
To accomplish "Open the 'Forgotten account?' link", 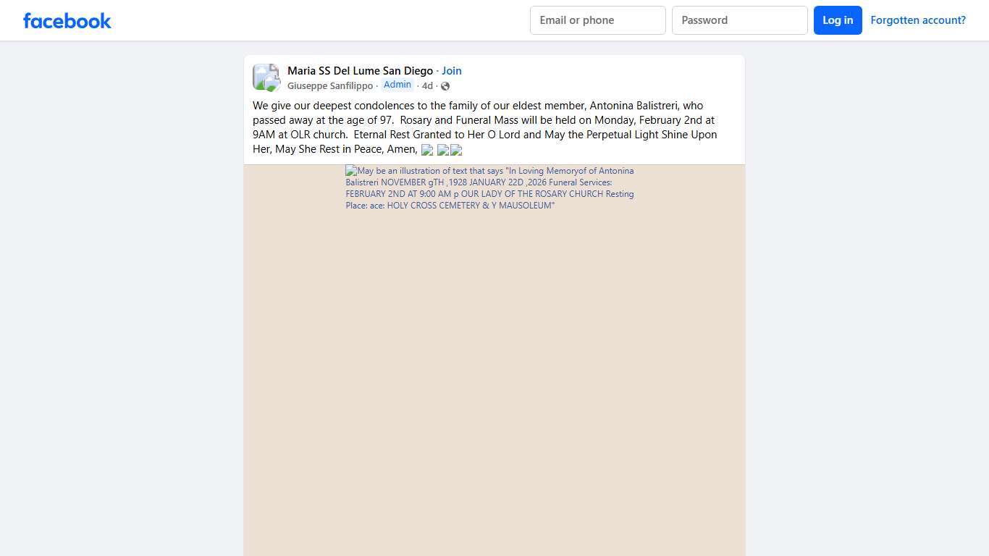I will (917, 20).
